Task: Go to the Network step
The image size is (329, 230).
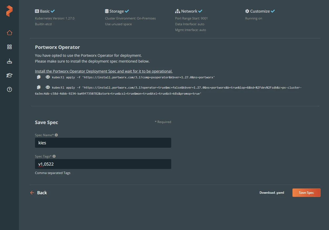Action: 189,11
